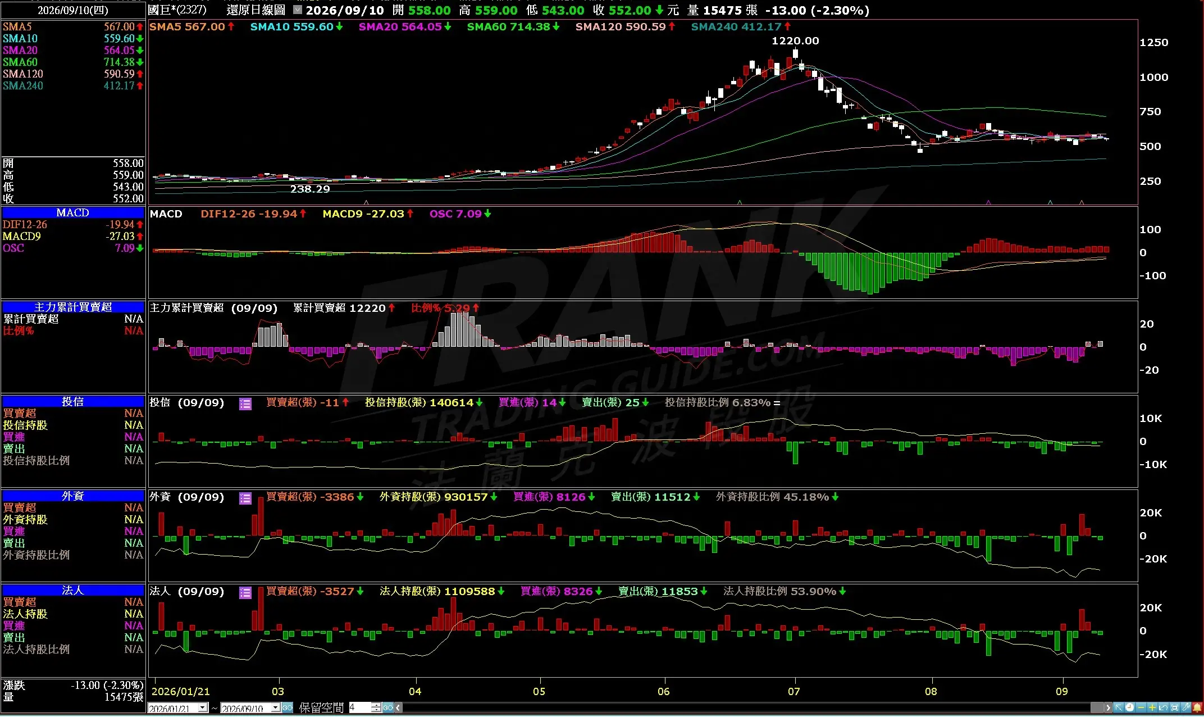Open the end date 2026/09/10 dropdown

276,707
